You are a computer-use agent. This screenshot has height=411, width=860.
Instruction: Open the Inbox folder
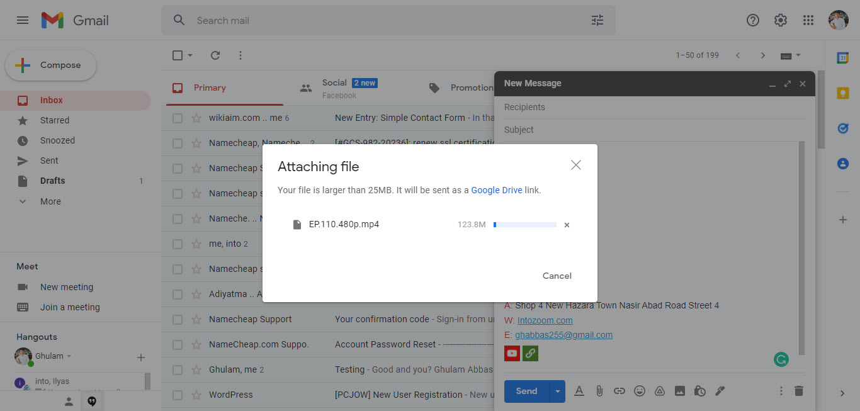click(x=76, y=100)
